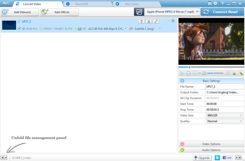Click the Upgrade button
This screenshot has height=161, width=245.
pos(202,158)
